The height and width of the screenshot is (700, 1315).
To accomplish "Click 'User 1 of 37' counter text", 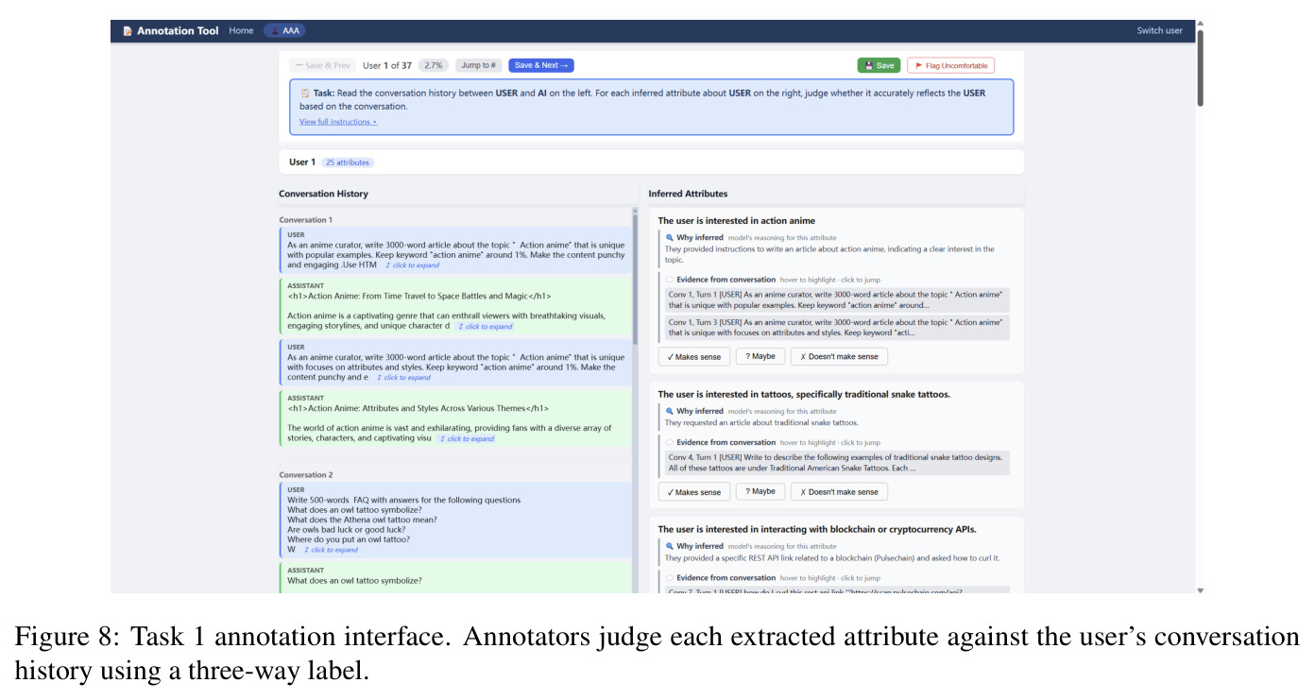I will click(387, 65).
